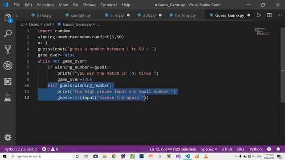Screen dimensions: 285x160
Task: Open the notifications bell
Action: (x=278, y=149)
